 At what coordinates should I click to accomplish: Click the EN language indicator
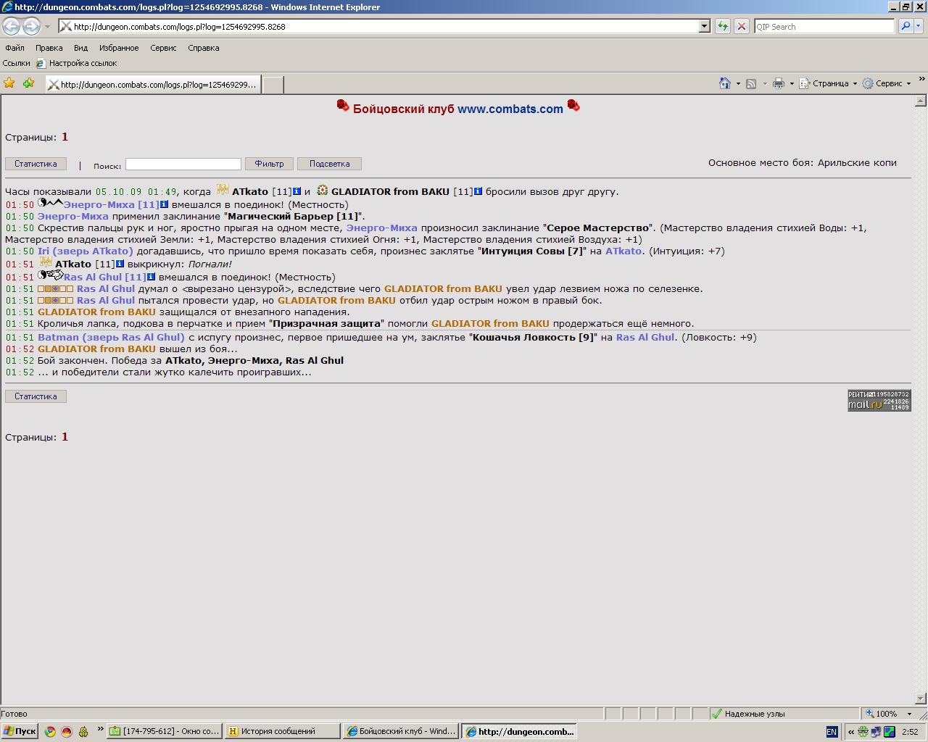(x=832, y=732)
